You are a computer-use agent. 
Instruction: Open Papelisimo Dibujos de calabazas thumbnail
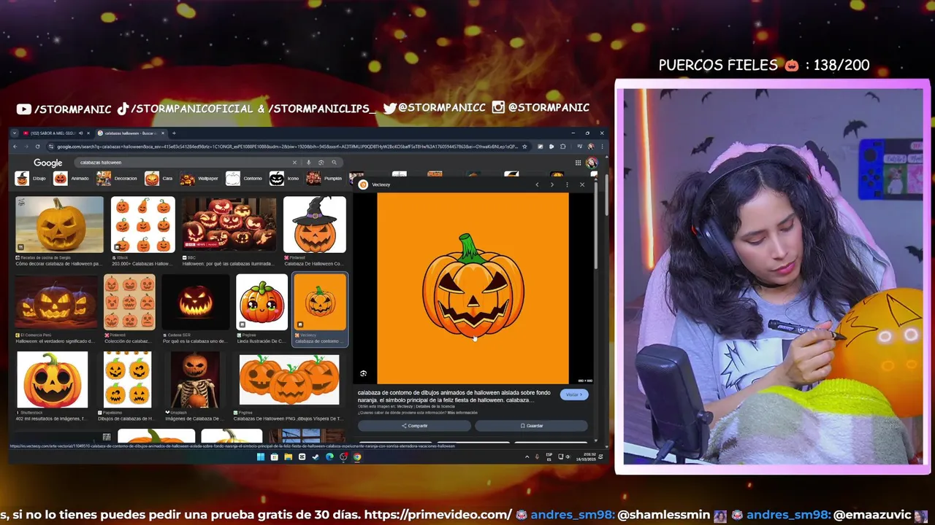point(127,379)
